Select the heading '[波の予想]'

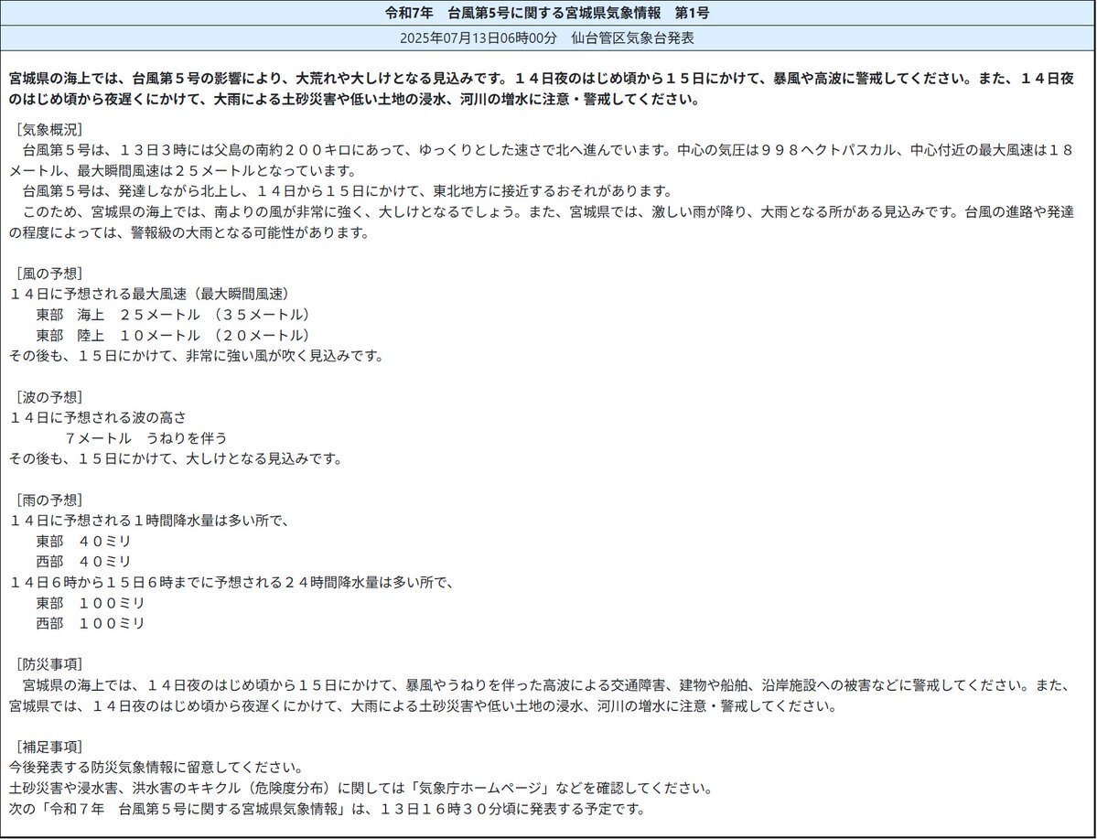(x=49, y=397)
